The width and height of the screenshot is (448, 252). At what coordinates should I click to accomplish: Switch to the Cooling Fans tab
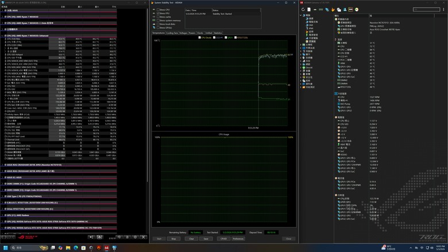pos(172,33)
